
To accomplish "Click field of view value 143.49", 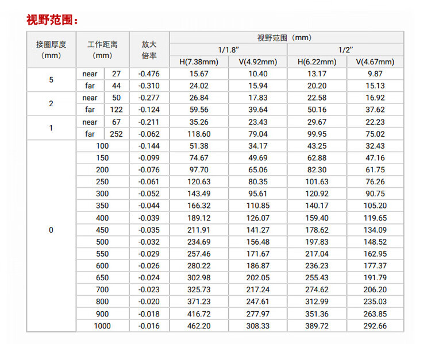I will coord(199,194).
